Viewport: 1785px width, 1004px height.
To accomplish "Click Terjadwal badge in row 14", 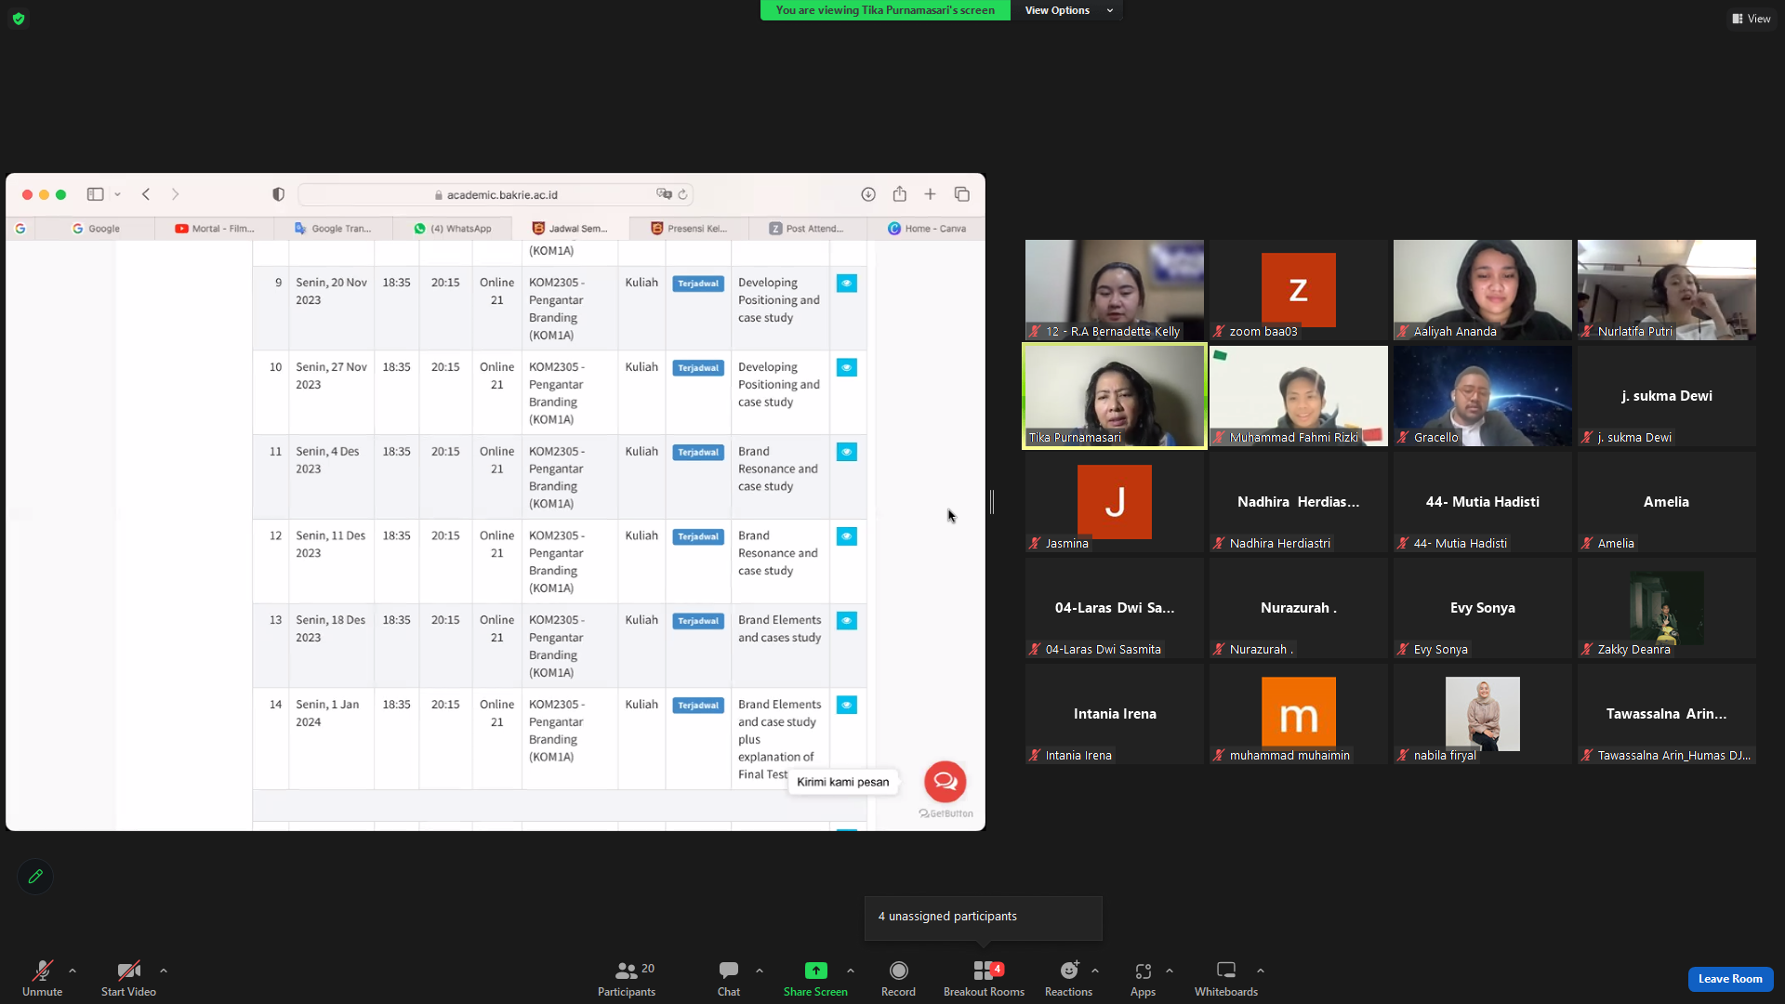I will click(698, 706).
